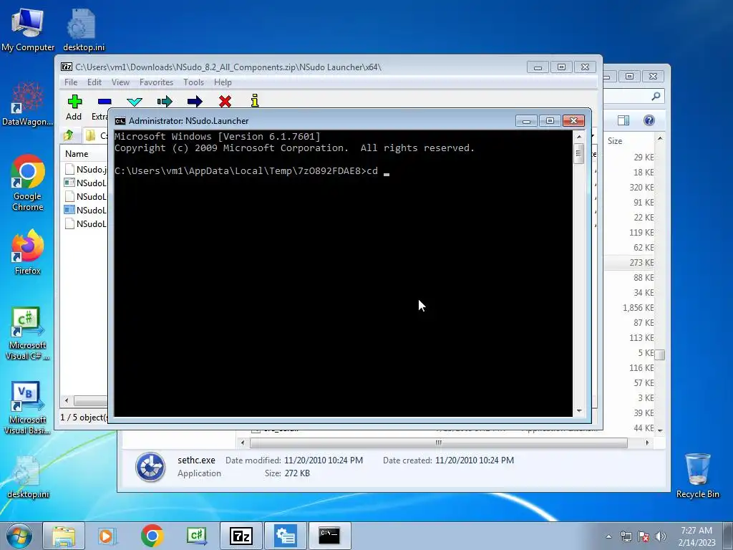Click the Windows Explorer taskbar icon
Viewport: 733px width, 550px height.
coord(64,536)
